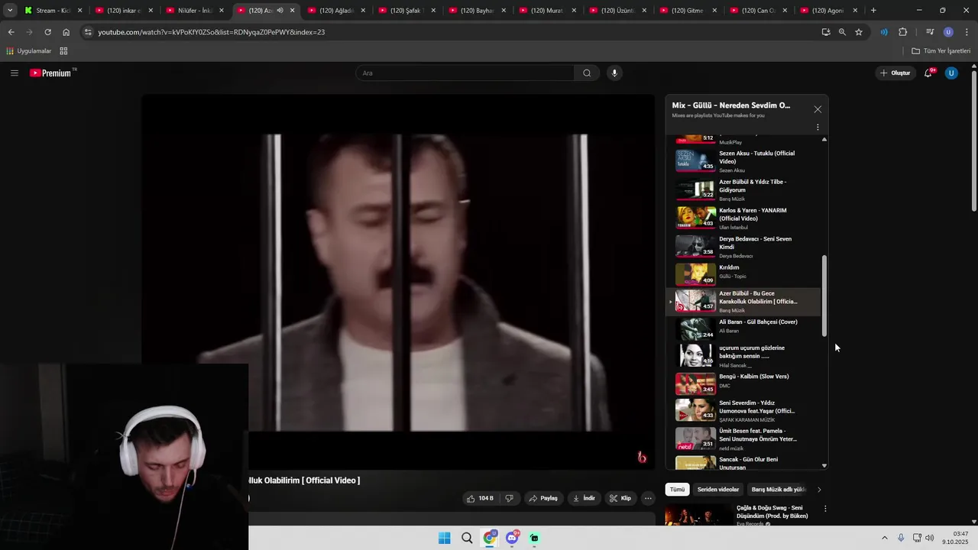Image resolution: width=978 pixels, height=550 pixels.
Task: Open Chrome profile avatar
Action: click(x=948, y=32)
